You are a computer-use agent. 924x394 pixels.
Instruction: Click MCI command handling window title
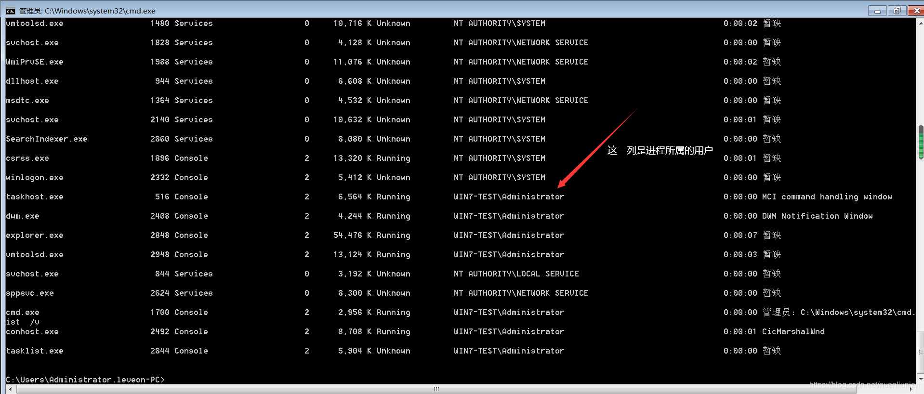pos(827,197)
